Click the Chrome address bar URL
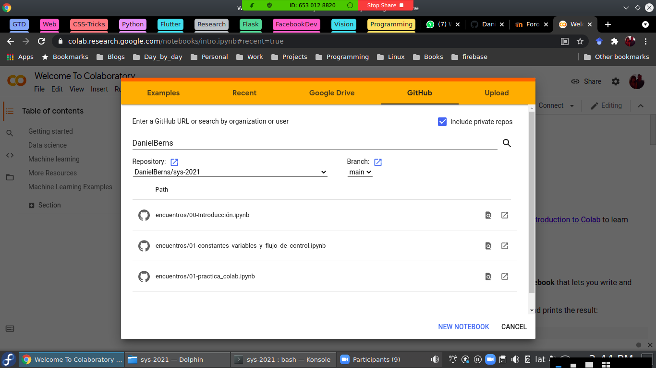The width and height of the screenshot is (656, 368). pos(176,41)
